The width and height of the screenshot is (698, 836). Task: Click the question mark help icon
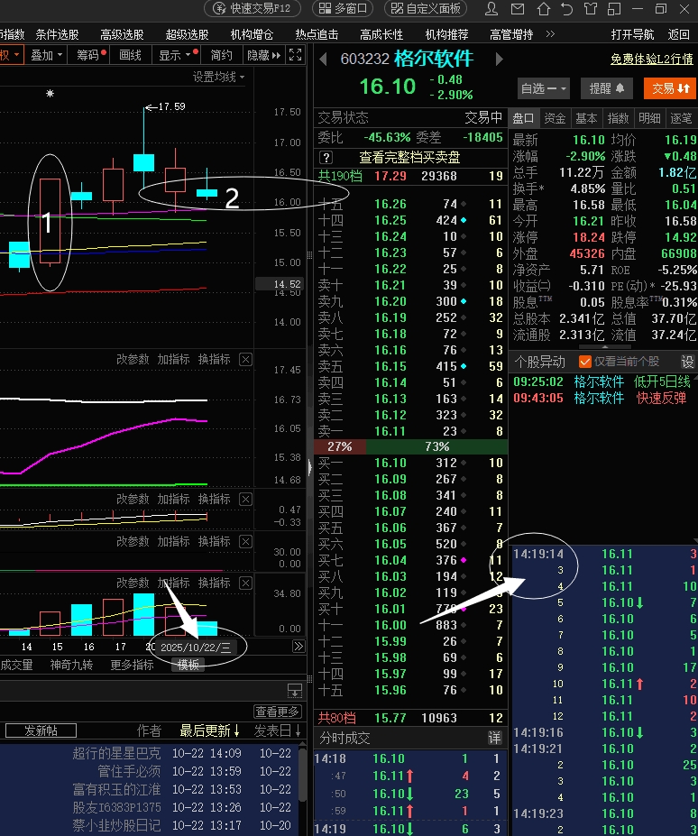pyautogui.click(x=326, y=157)
